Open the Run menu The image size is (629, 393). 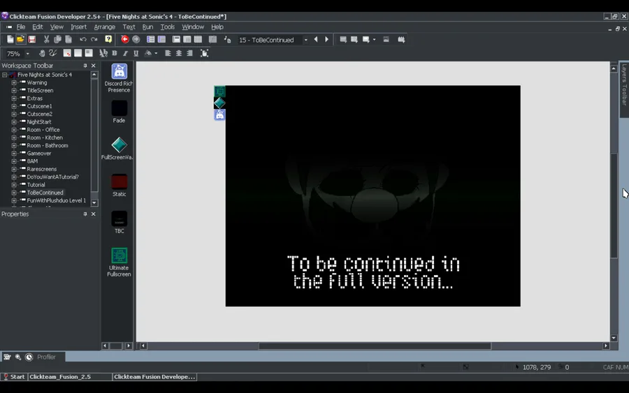point(147,27)
